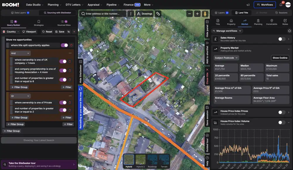Click the address or title search field
The height and width of the screenshot is (170, 293).
click(103, 14)
